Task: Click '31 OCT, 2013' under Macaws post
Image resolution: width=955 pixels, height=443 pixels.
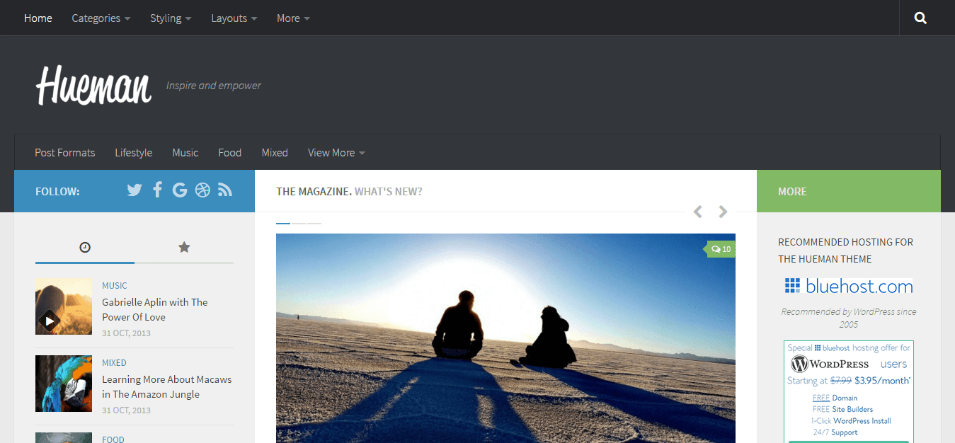Action: click(x=126, y=410)
